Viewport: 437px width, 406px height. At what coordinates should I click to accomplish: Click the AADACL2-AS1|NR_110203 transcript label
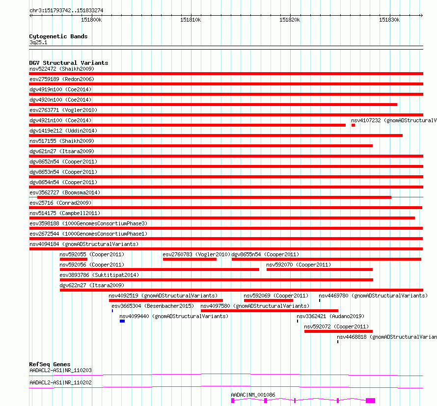(x=60, y=370)
